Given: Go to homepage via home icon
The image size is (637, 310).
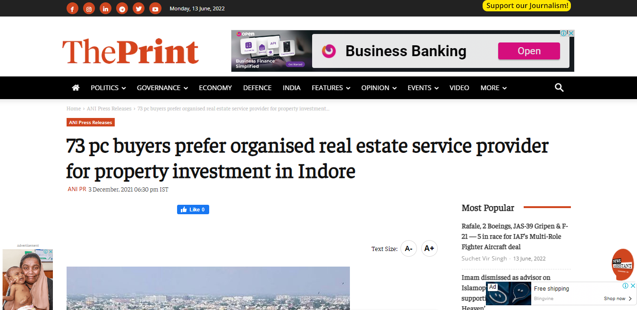Looking at the screenshot, I should pos(76,88).
